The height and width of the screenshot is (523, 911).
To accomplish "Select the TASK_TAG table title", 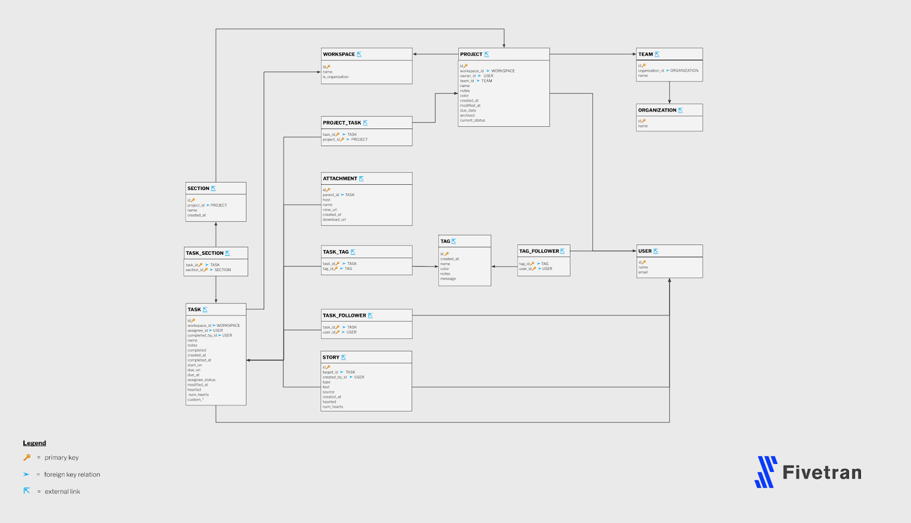I will click(336, 252).
